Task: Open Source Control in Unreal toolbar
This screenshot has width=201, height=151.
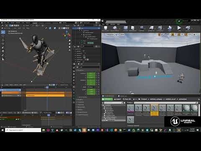Action: [x=115, y=28]
